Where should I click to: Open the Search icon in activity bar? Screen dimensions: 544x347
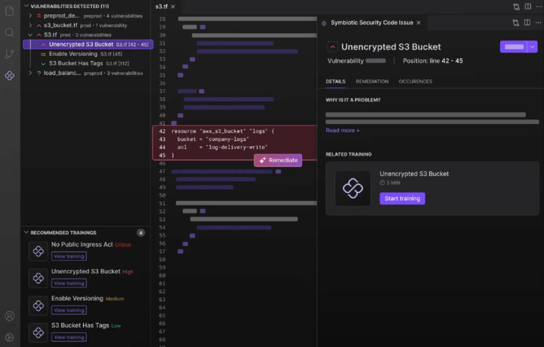10,32
